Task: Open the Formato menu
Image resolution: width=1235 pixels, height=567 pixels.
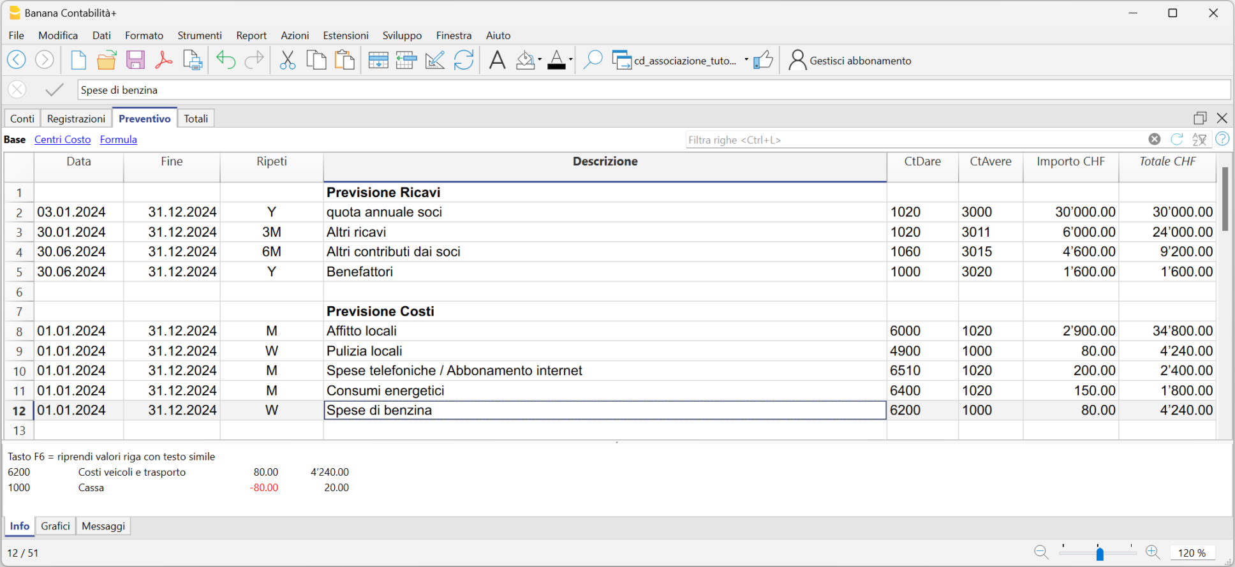Action: coord(144,36)
